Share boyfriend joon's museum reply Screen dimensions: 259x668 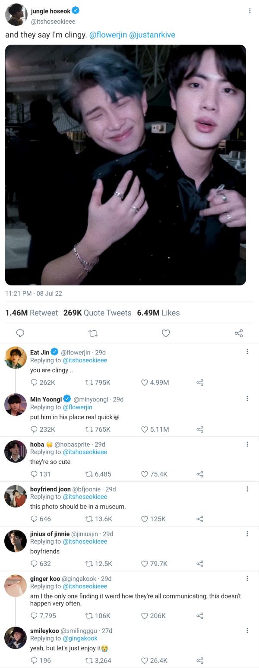pos(200,519)
